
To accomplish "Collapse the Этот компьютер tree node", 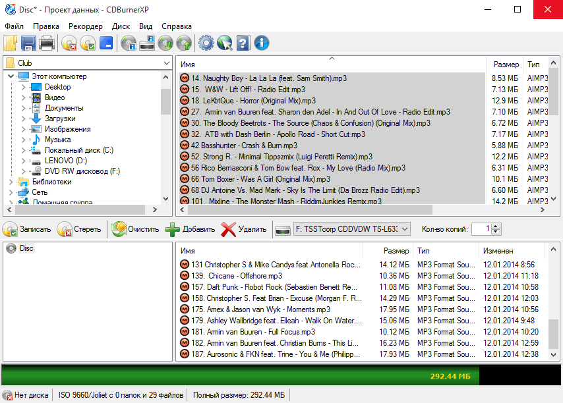I will 11,76.
